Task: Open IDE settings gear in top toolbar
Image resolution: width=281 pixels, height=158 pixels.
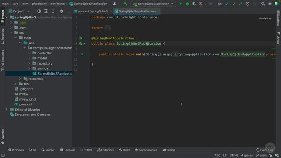Action: pyautogui.click(x=270, y=4)
